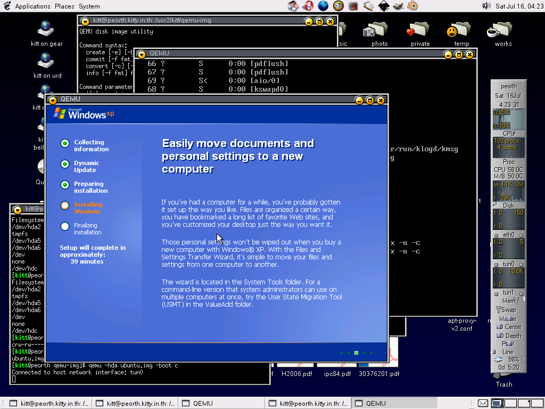Open the 'kitt on gear' network share
Screen dimensions: 545x409
point(47,34)
